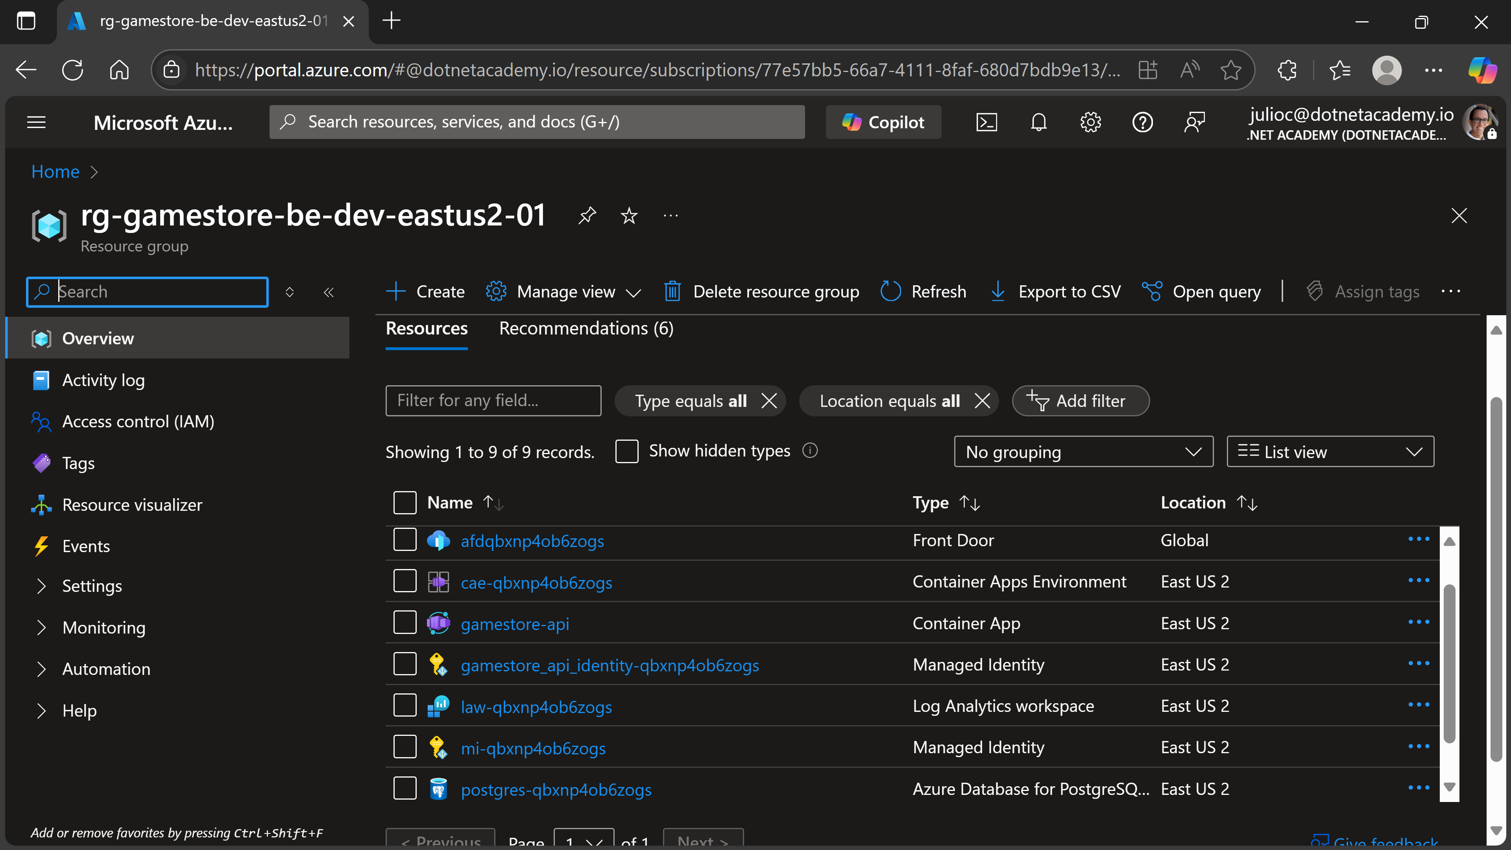
Task: Open the Manage view dropdown
Action: (x=564, y=292)
